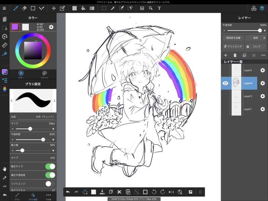Switch to カラー tab
This screenshot has height=201, width=268.
pos(21,74)
